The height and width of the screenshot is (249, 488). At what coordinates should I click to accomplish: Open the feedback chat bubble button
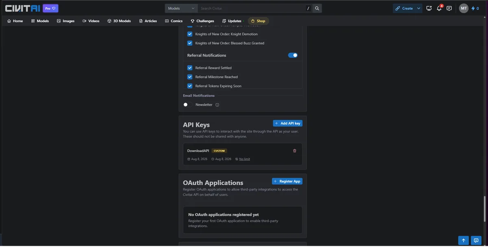pyautogui.click(x=476, y=240)
